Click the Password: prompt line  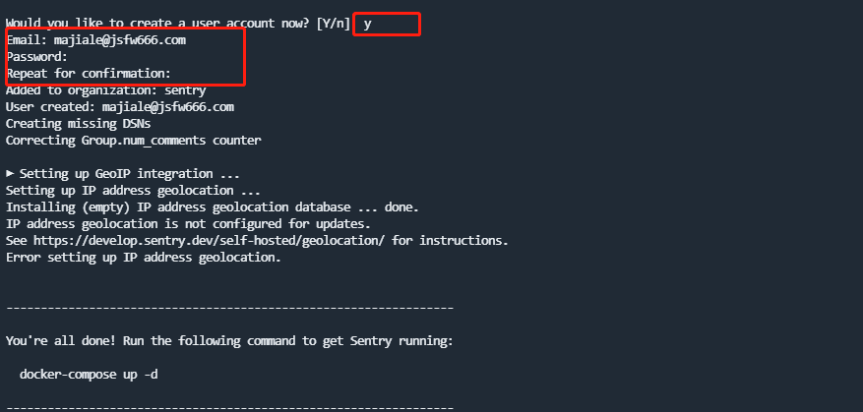36,57
